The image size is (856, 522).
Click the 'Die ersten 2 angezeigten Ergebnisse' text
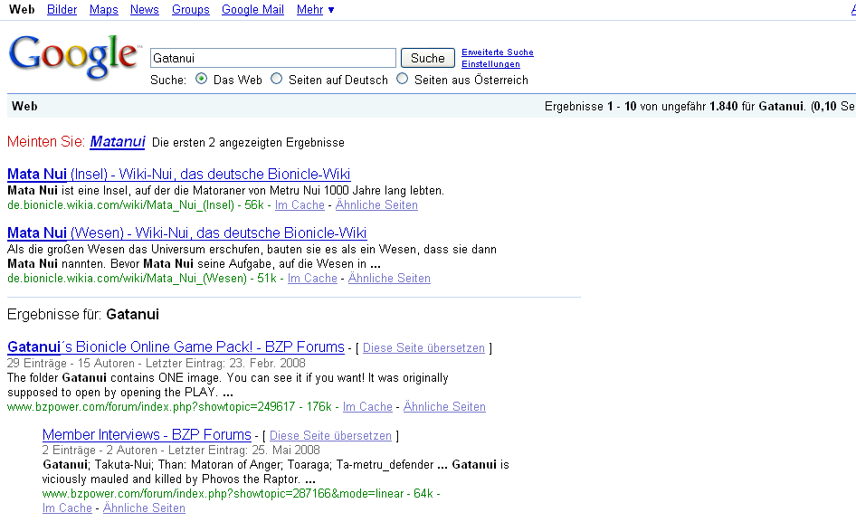point(249,143)
